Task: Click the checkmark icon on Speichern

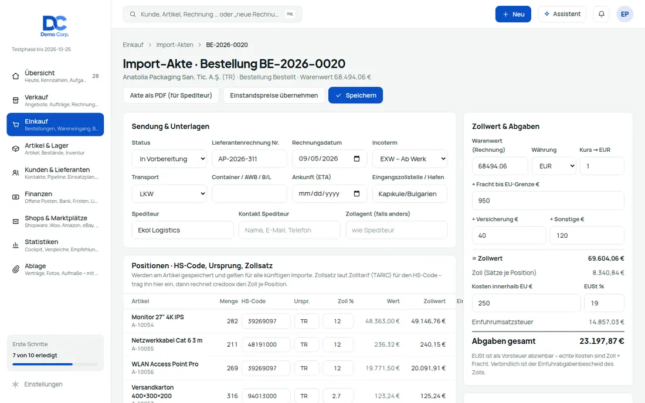Action: [x=338, y=95]
